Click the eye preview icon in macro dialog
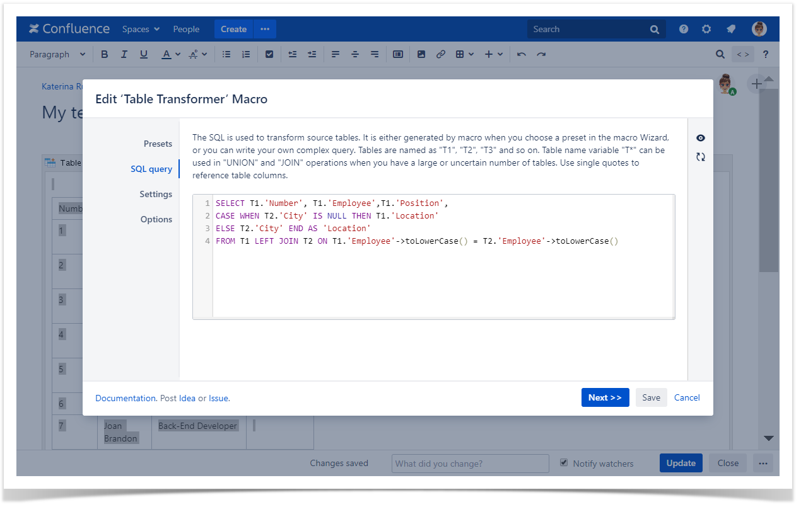 pyautogui.click(x=700, y=138)
